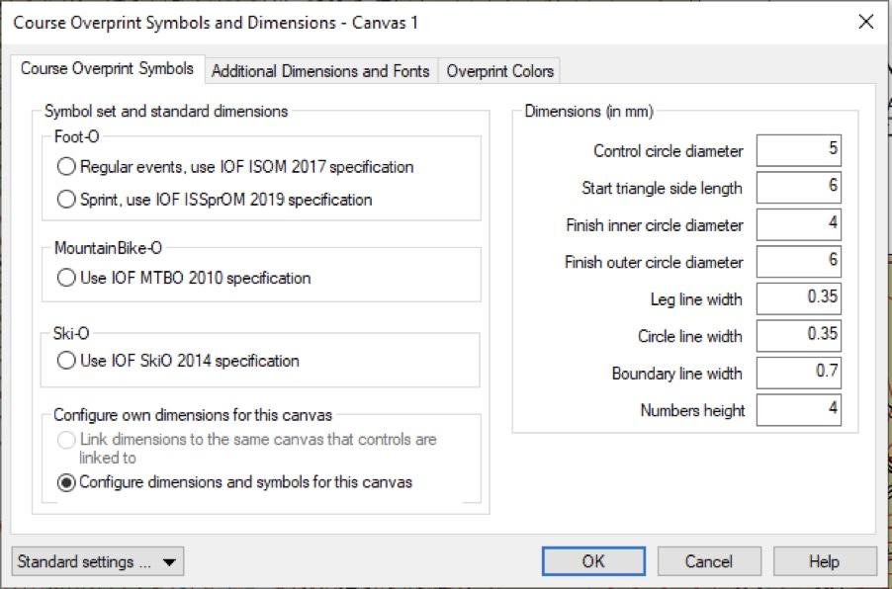
Task: Switch to Additional Dimensions and Fonts tab
Action: point(320,71)
